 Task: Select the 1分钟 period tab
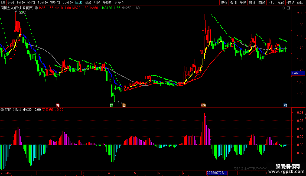tap(21, 2)
